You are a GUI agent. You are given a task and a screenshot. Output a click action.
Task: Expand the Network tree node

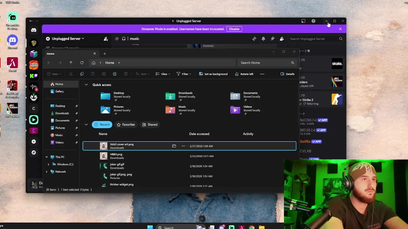click(x=47, y=172)
